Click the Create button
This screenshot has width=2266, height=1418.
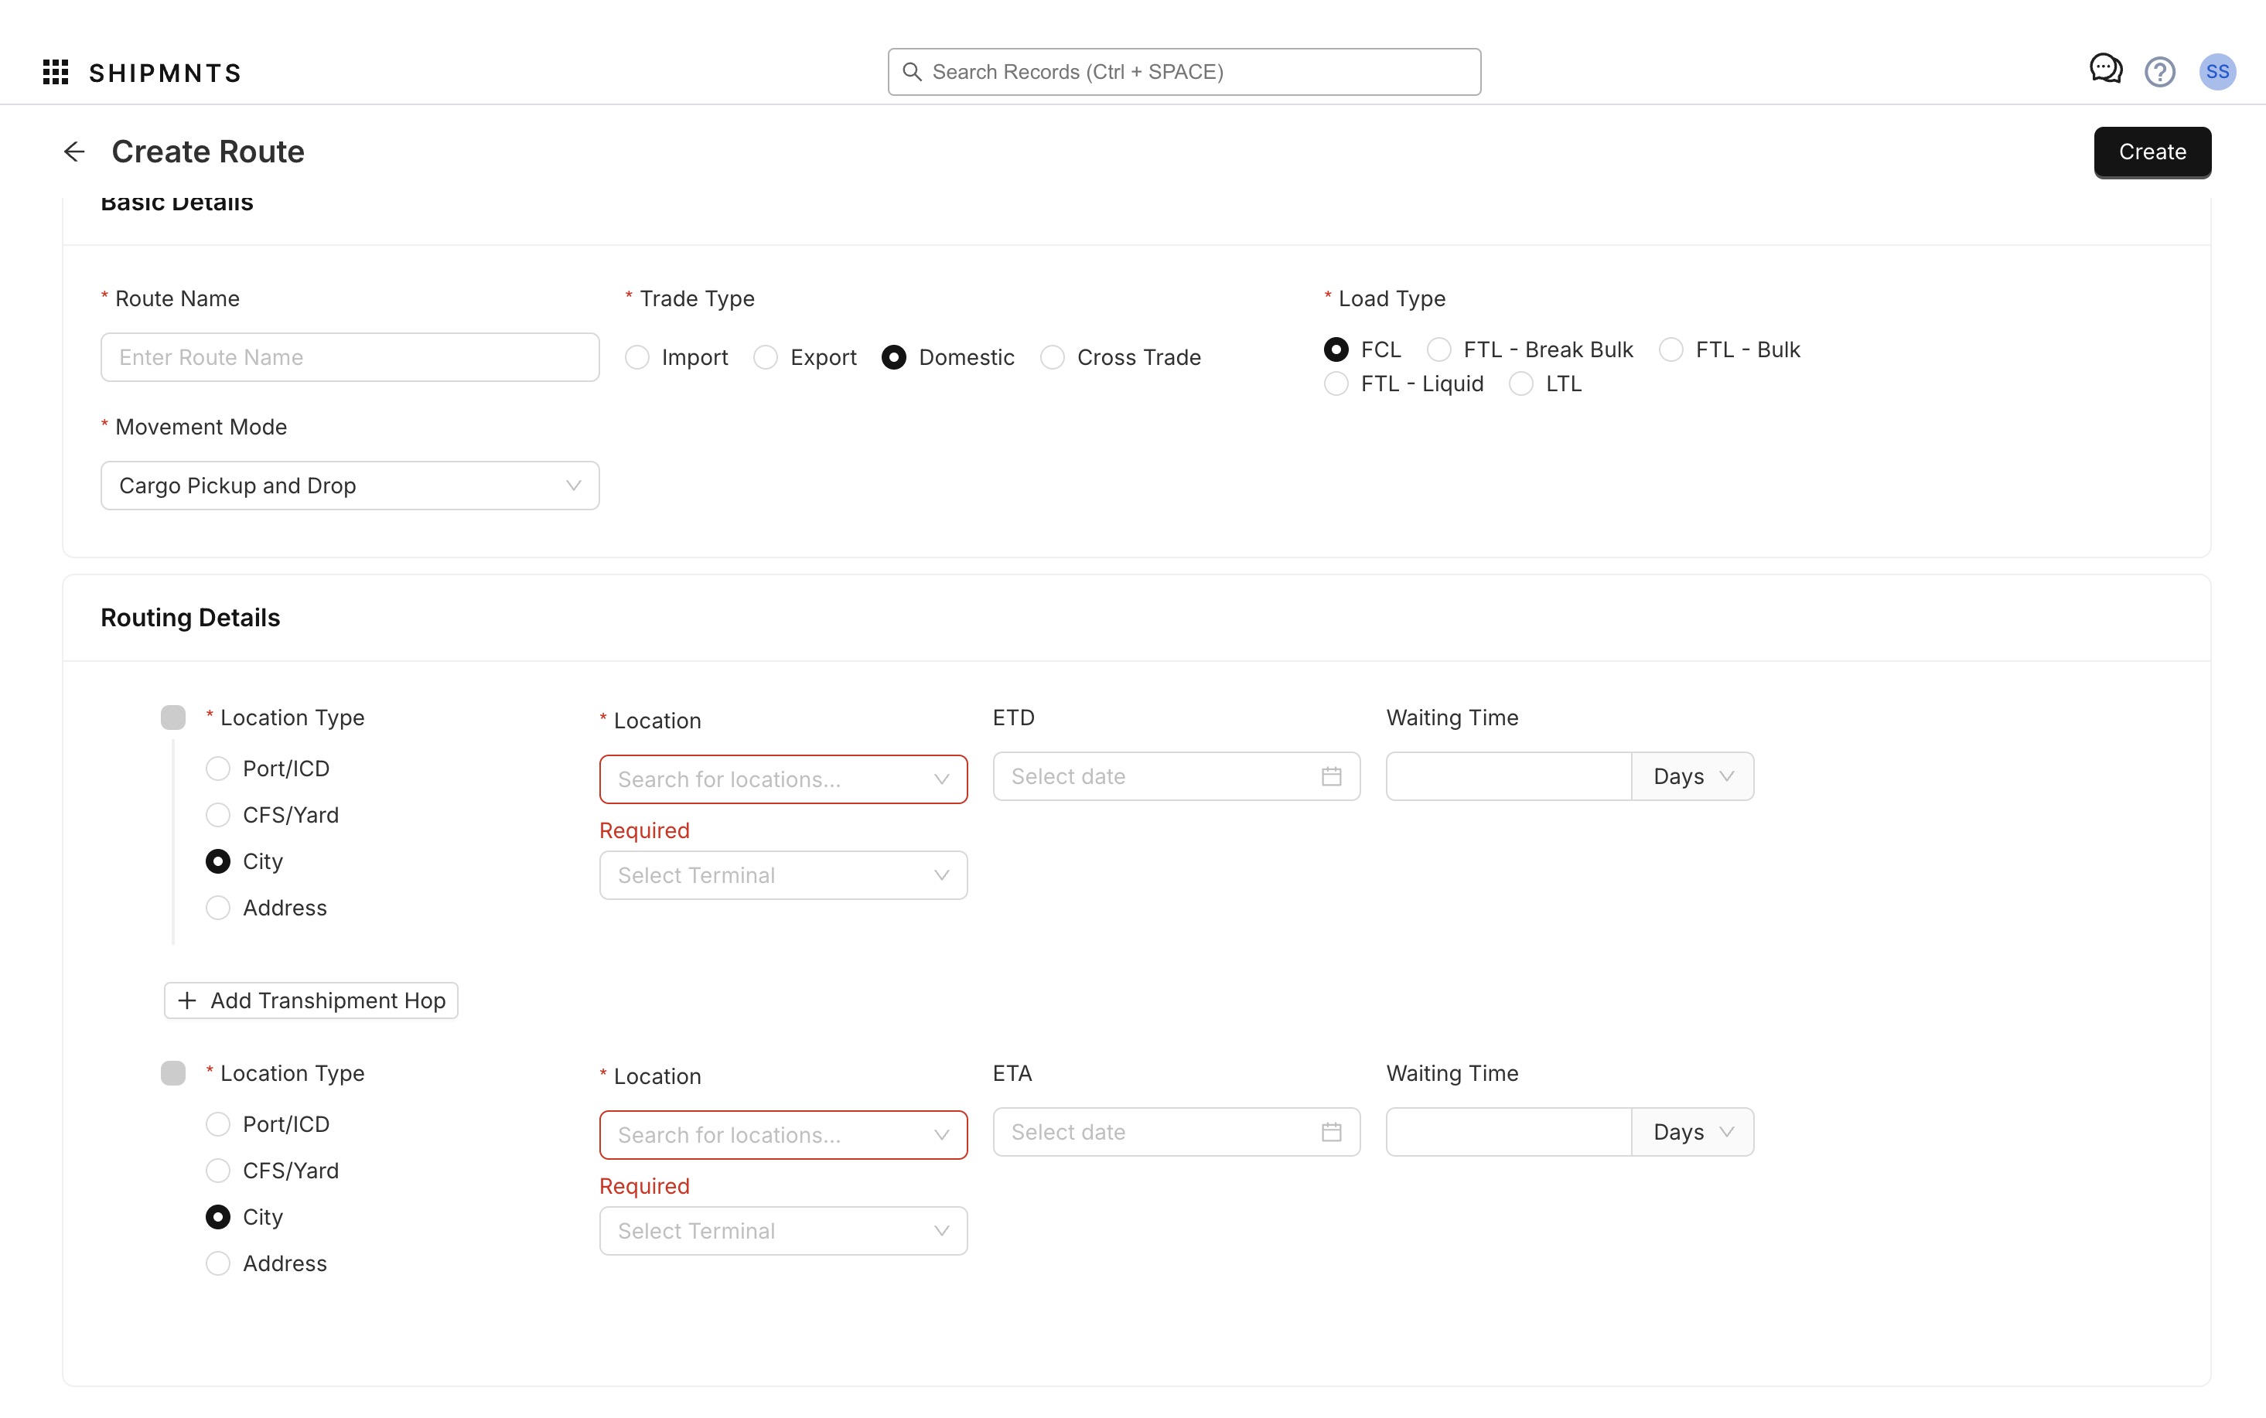pyautogui.click(x=2152, y=152)
